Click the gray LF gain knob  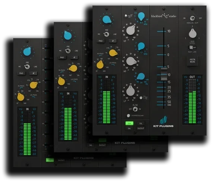(x=131, y=91)
